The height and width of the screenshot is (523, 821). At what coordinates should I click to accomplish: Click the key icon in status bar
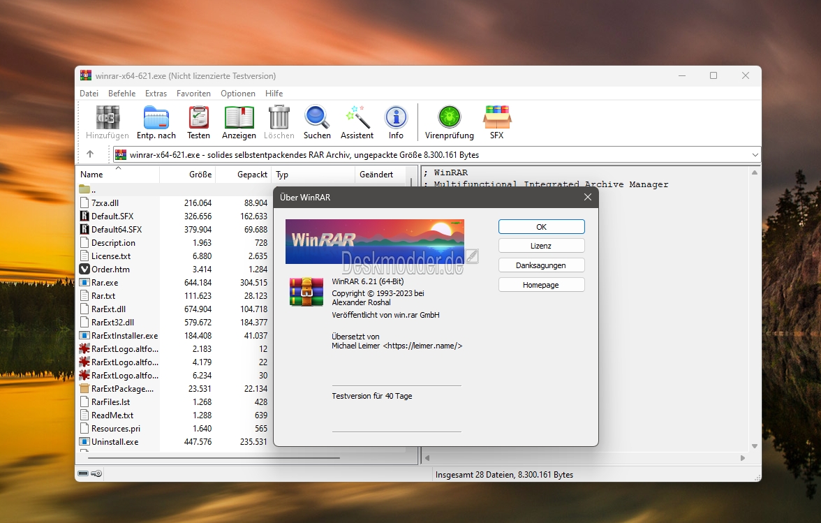(x=96, y=474)
